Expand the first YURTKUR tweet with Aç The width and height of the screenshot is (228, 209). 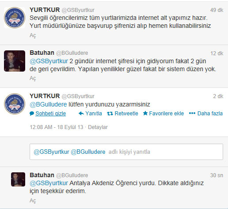(x=33, y=35)
